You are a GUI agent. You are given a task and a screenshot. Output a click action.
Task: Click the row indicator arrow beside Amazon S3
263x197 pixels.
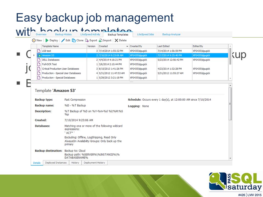click(34, 55)
